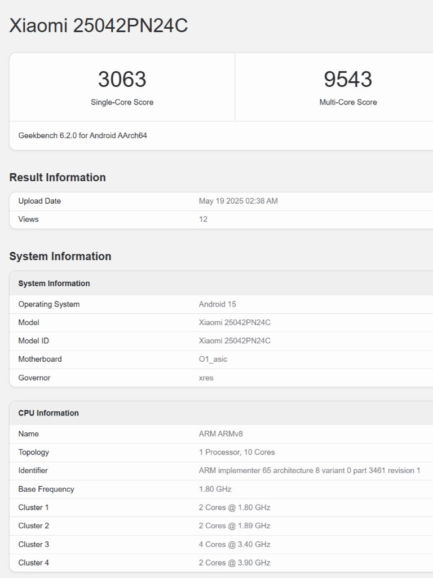Click the Model row label
Viewport: 433px width, 578px height.
point(29,322)
